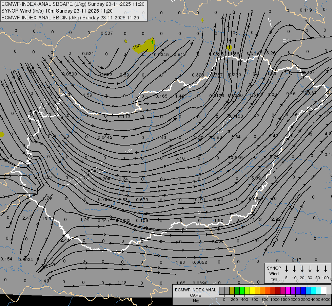332x306 pixels.
Task: Click the map value 1.18
Action: coord(122,283)
